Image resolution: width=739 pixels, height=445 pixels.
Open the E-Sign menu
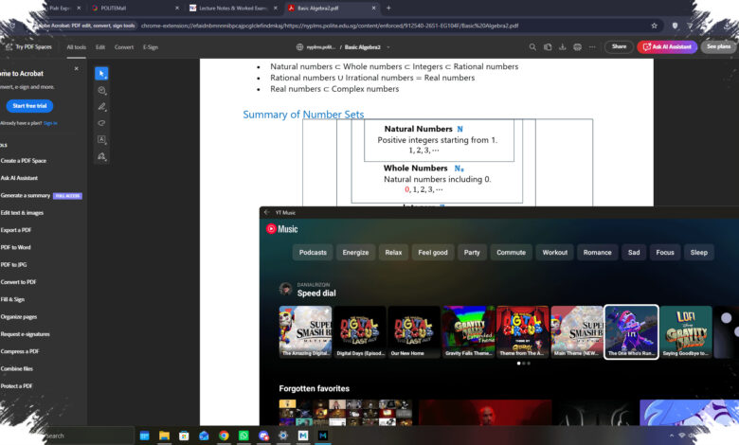(x=151, y=47)
